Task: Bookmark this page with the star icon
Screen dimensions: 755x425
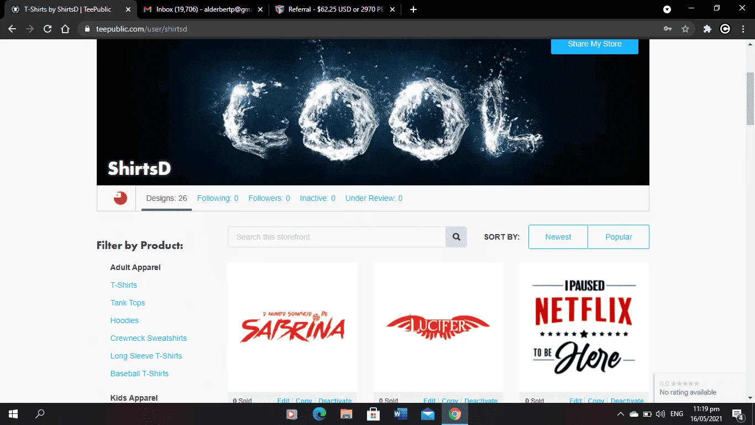Action: [685, 29]
